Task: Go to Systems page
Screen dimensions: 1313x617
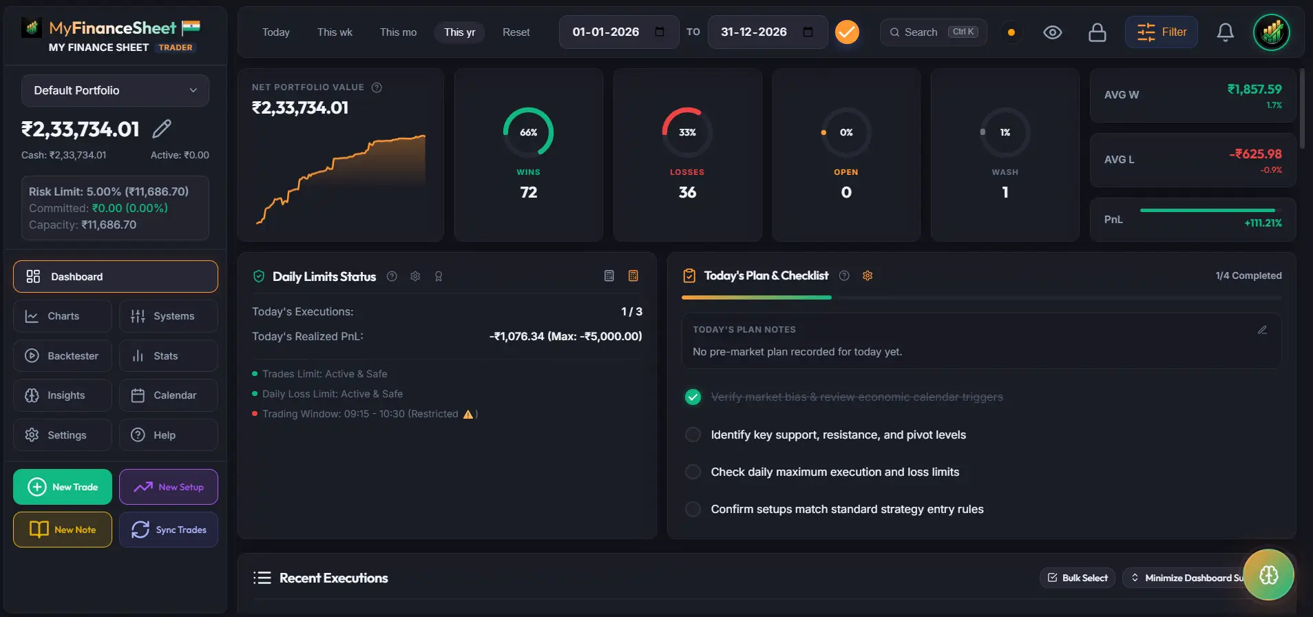Action: (x=169, y=316)
